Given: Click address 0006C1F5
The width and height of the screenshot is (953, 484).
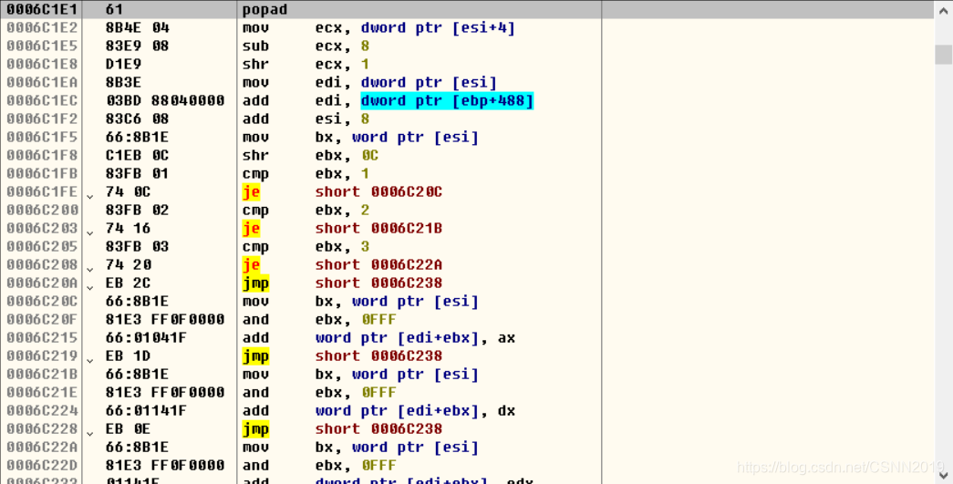Looking at the screenshot, I should (x=43, y=138).
